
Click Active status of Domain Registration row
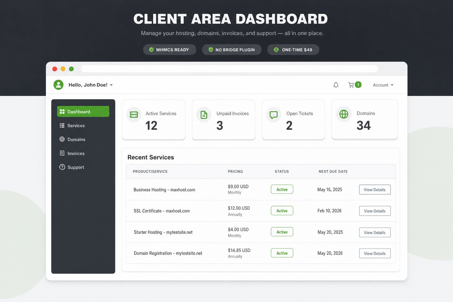point(282,253)
